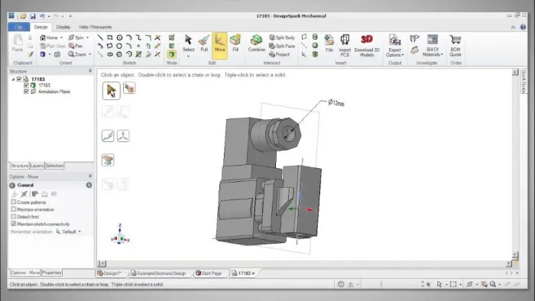Open the Bill Of Materials dropdown

(433, 46)
